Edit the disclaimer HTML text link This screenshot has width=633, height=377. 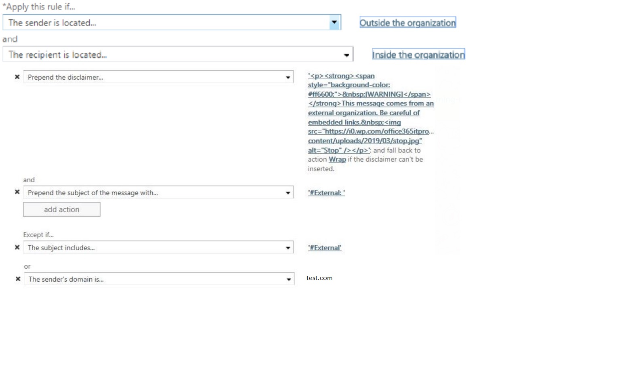(x=371, y=113)
